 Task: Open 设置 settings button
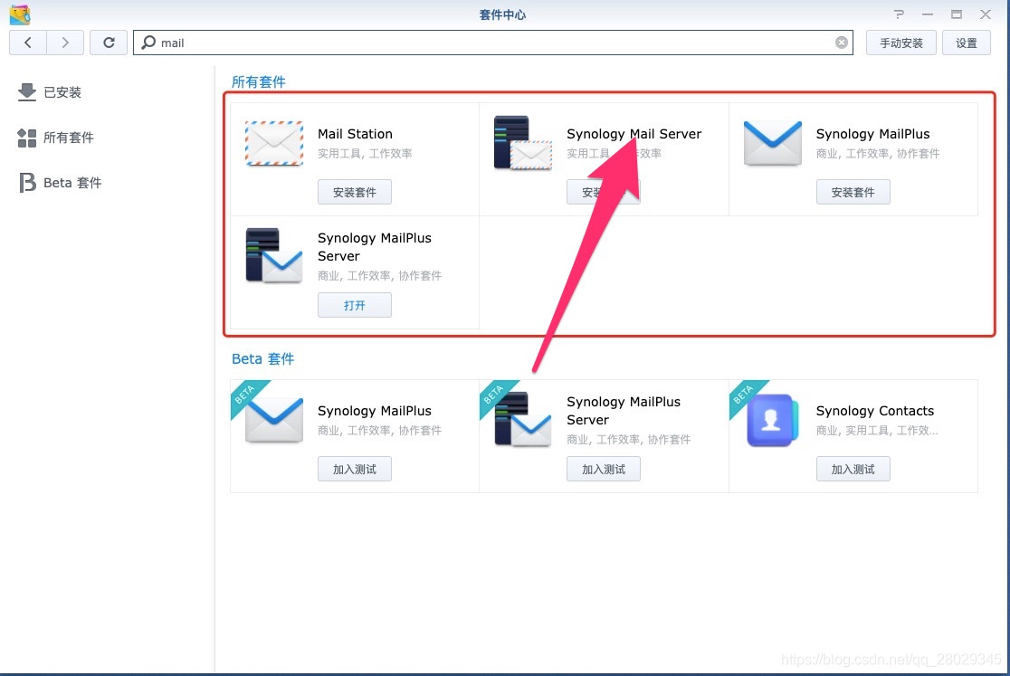(967, 43)
